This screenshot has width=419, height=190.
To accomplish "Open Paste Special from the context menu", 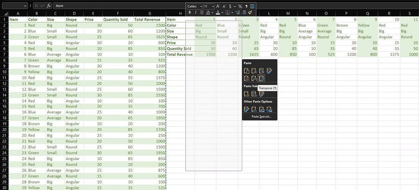I will click(261, 117).
